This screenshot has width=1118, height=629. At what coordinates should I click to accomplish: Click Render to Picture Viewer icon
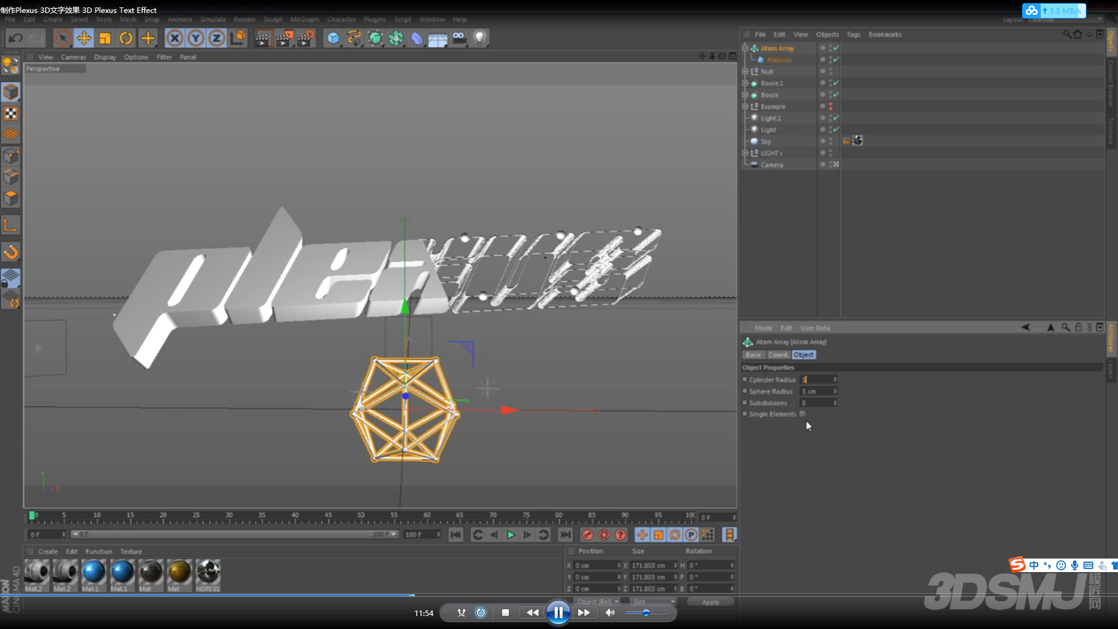pyautogui.click(x=284, y=38)
